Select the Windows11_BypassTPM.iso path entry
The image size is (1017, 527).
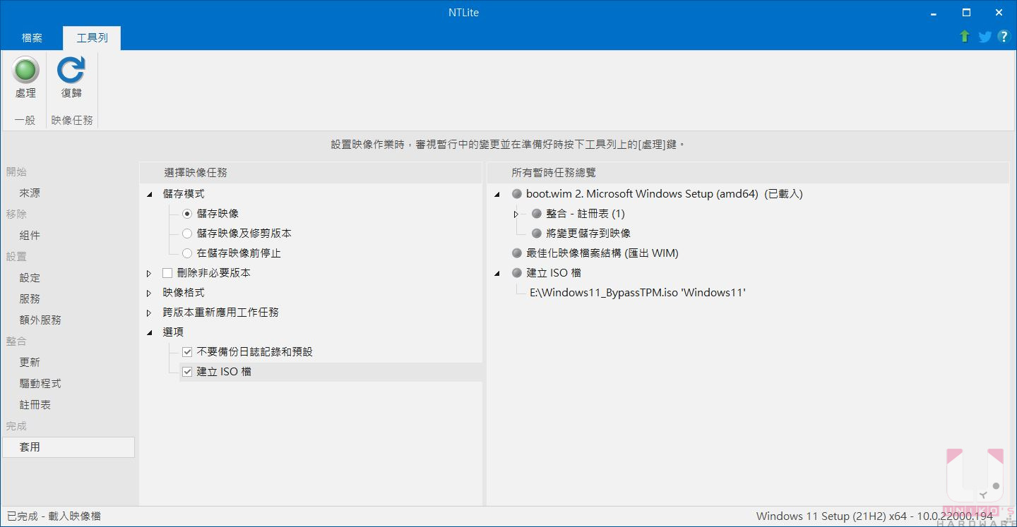pos(638,292)
